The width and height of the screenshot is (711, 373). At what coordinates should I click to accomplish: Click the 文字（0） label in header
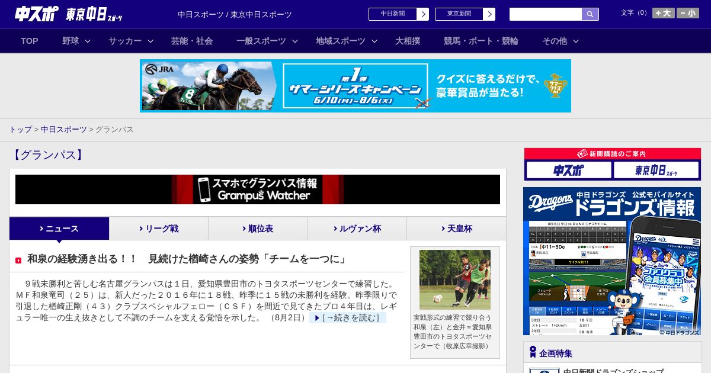(x=635, y=13)
